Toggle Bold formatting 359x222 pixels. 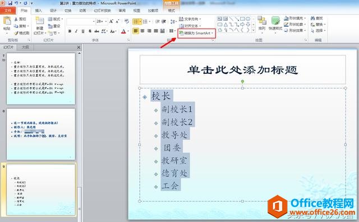click(70, 31)
